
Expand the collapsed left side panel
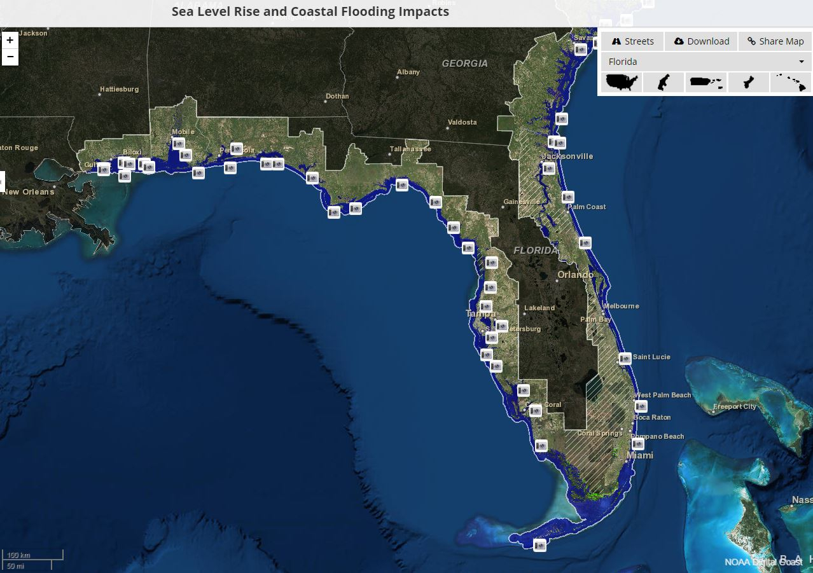click(2, 180)
